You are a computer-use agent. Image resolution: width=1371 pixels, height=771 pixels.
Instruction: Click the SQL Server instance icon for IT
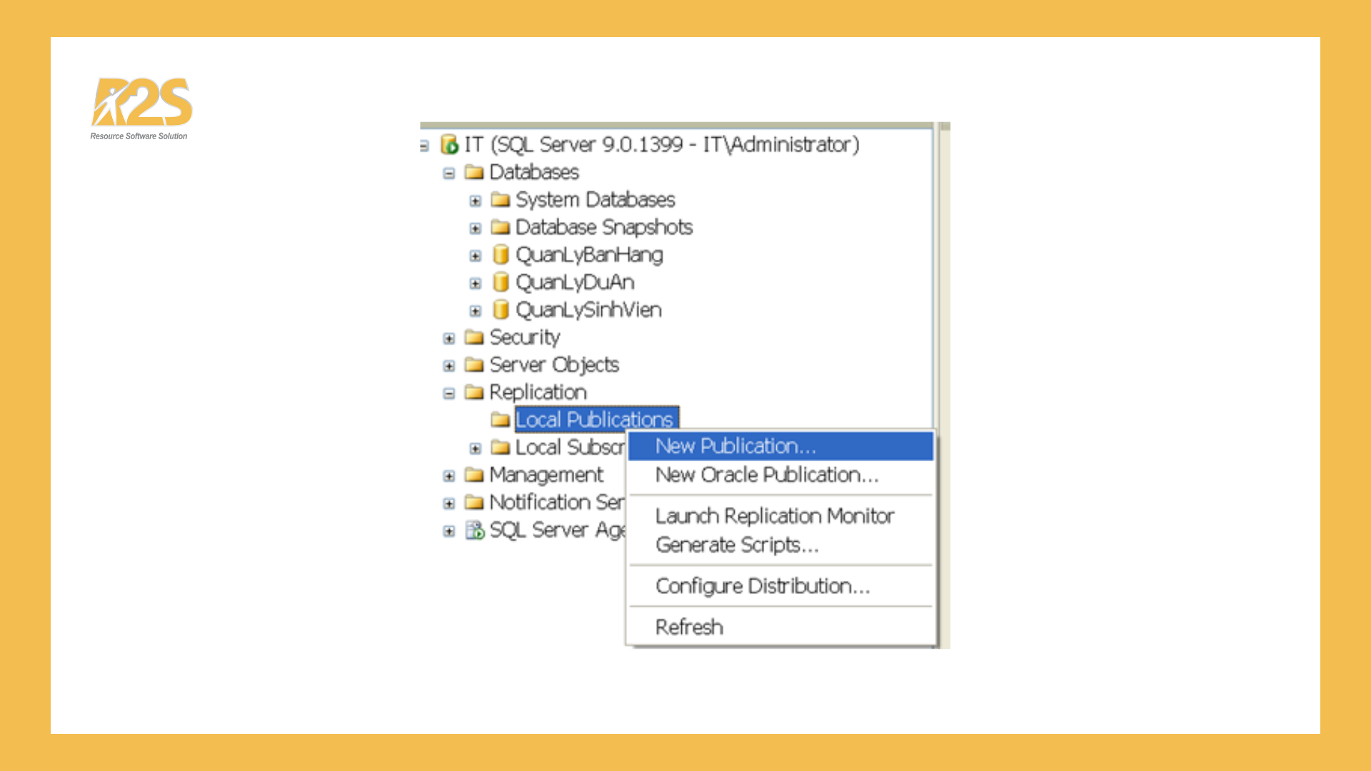point(451,144)
